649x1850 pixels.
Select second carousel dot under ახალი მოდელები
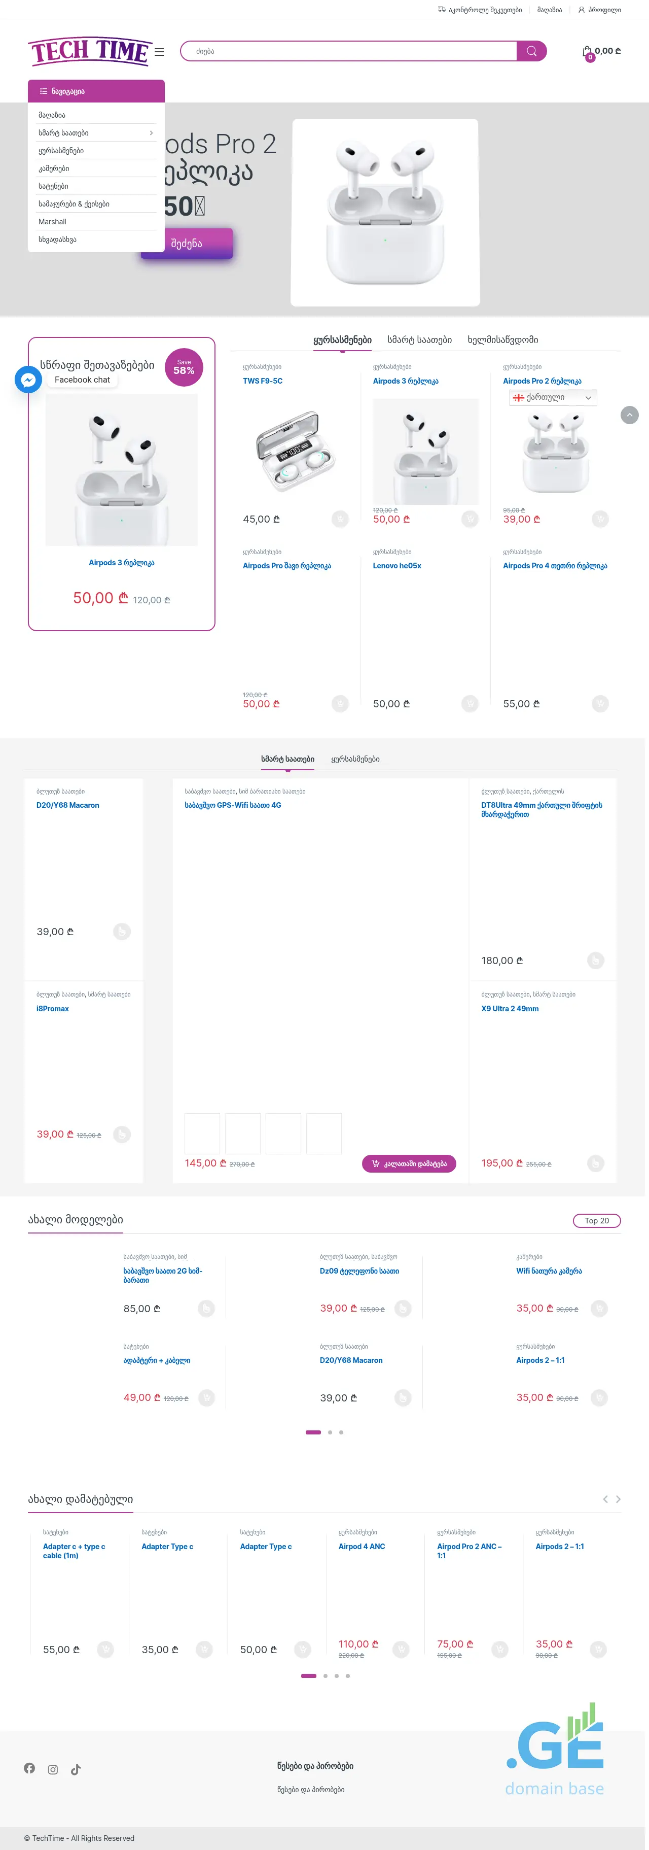coord(330,1432)
